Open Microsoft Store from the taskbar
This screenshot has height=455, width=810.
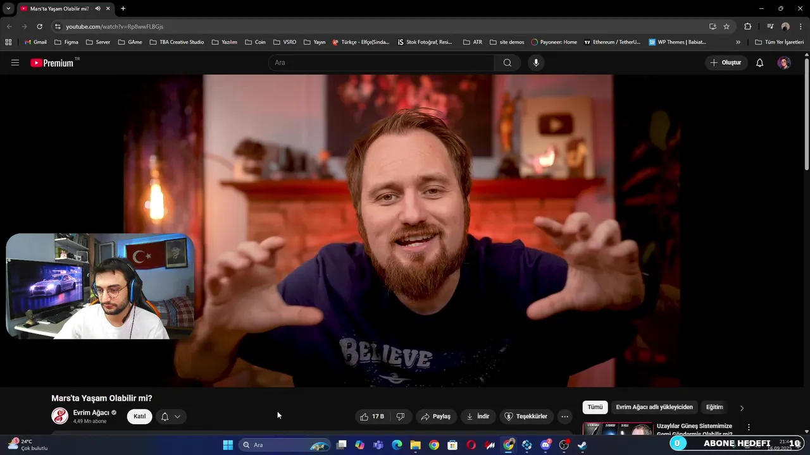(x=452, y=445)
